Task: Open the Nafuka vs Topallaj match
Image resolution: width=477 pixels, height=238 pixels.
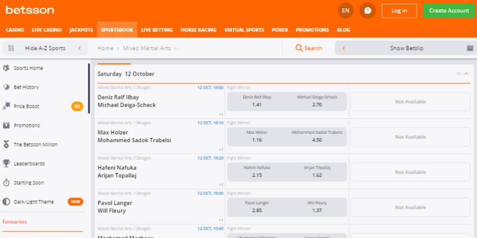Action: tap(117, 171)
